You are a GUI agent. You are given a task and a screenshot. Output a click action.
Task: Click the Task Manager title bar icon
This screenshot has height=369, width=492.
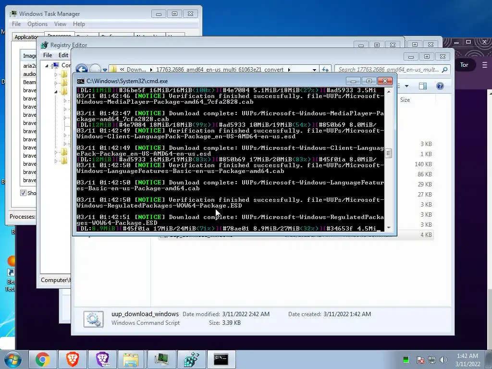[13, 13]
